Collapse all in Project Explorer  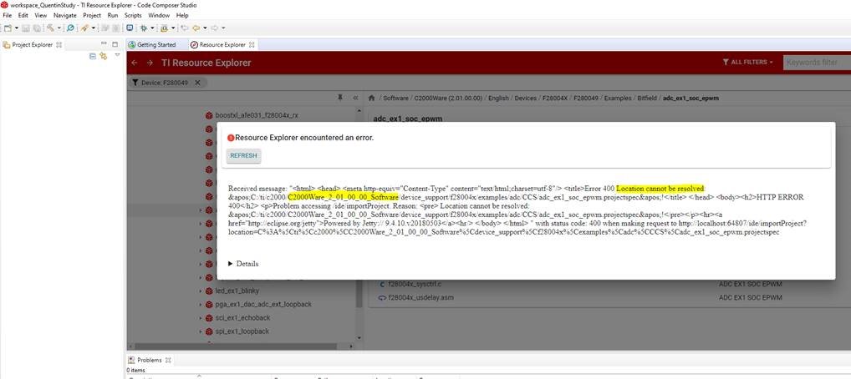[92, 56]
